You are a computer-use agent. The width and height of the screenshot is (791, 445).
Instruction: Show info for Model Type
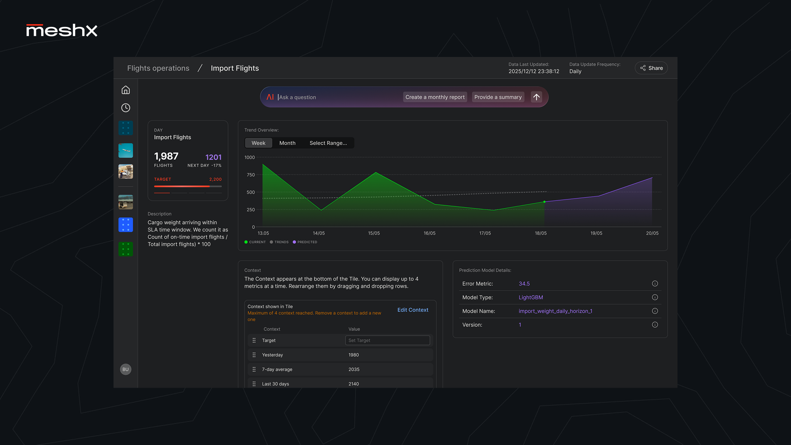click(655, 297)
